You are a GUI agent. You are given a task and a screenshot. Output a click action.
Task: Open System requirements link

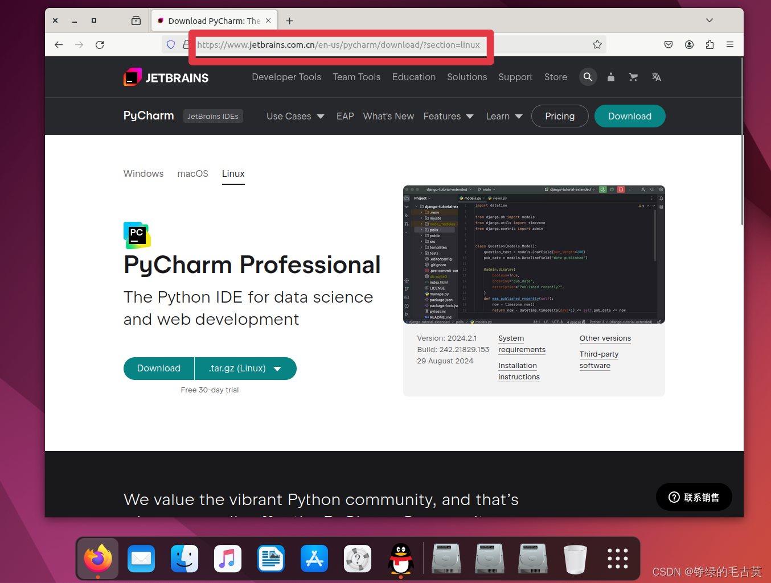(522, 344)
